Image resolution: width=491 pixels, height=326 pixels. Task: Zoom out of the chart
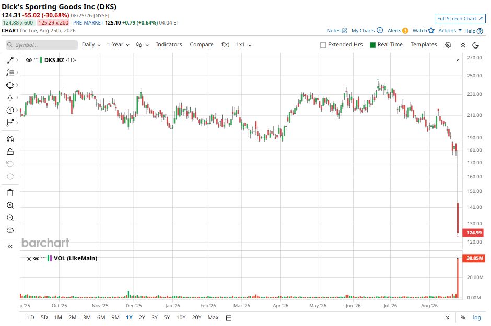[x=10, y=218]
